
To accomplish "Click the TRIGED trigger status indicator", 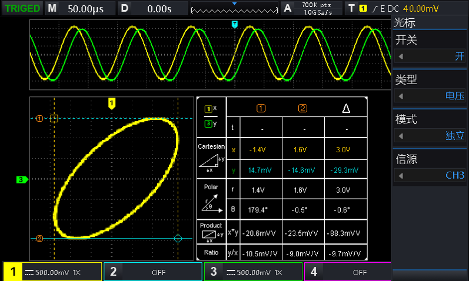I will click(22, 8).
